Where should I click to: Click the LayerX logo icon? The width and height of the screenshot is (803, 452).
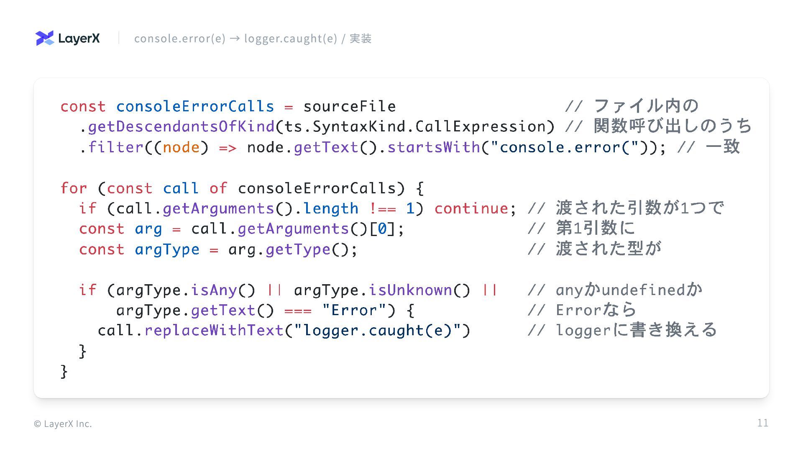45,38
